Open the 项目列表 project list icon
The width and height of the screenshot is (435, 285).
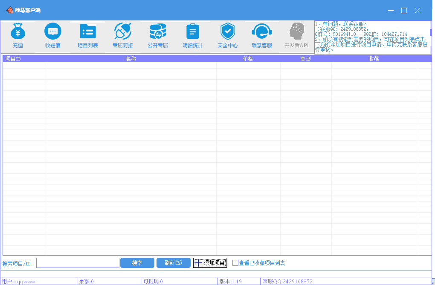88,32
